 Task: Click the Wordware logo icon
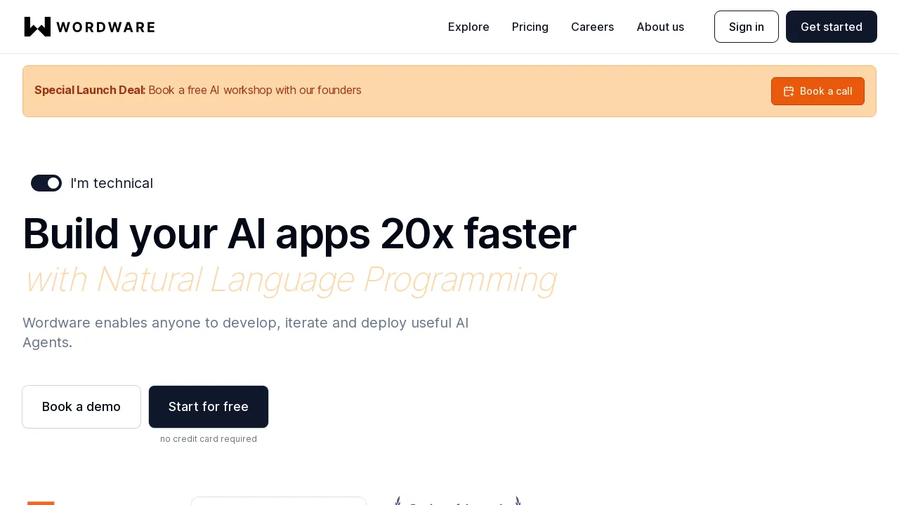(x=37, y=27)
